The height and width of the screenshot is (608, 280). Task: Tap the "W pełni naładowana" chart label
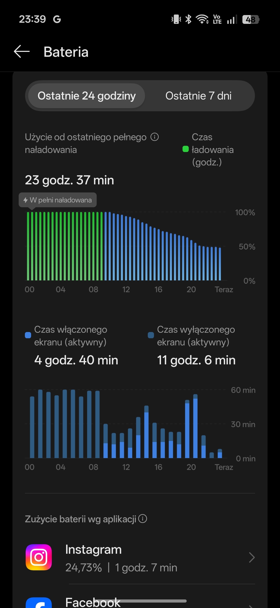point(58,200)
